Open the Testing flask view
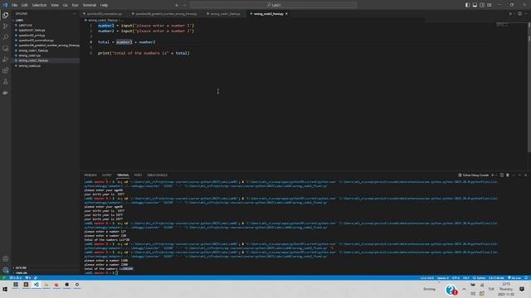 coord(6,82)
